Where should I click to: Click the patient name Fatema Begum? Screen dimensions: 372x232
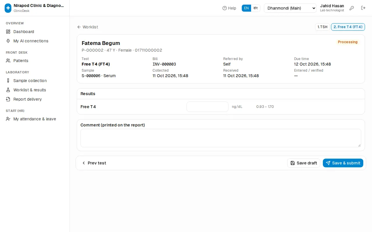point(101,43)
